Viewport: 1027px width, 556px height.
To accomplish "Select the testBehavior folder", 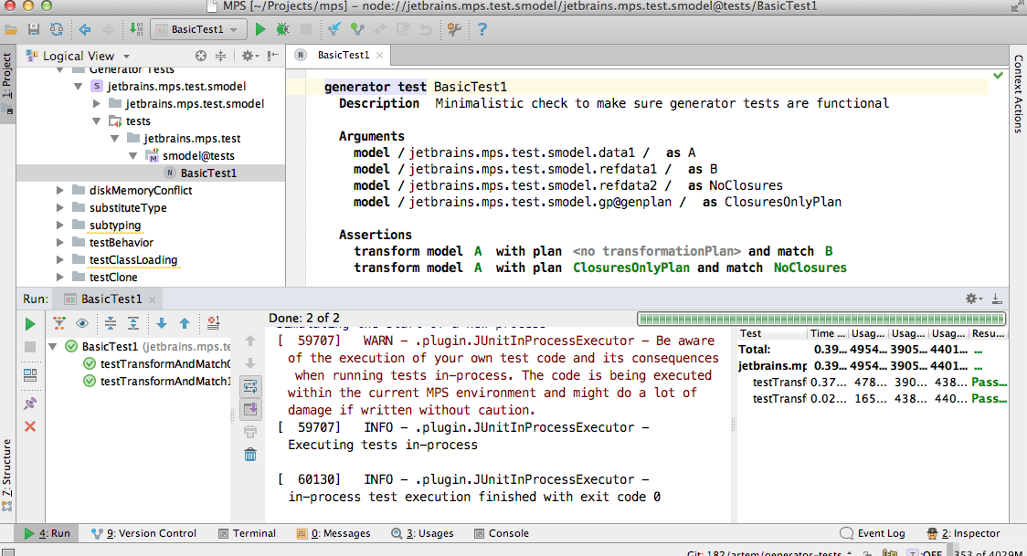I will [122, 242].
